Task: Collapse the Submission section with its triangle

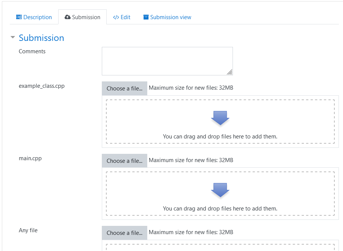Action: [x=13, y=38]
